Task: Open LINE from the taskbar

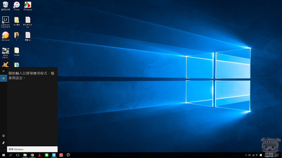Action: 47,155
